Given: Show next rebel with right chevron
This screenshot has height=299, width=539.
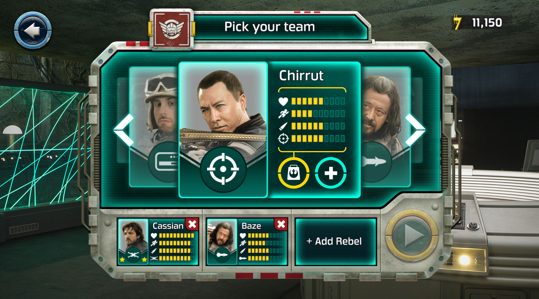Looking at the screenshot, I should 415,130.
